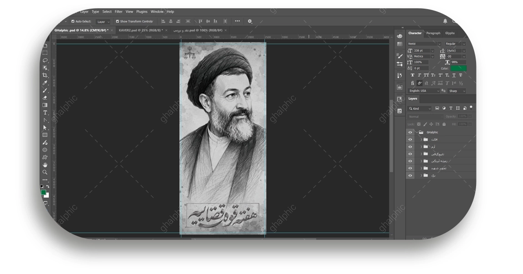Filter layers by type (T) icon
Image resolution: width=523 pixels, height=274 pixels.
(x=451, y=108)
